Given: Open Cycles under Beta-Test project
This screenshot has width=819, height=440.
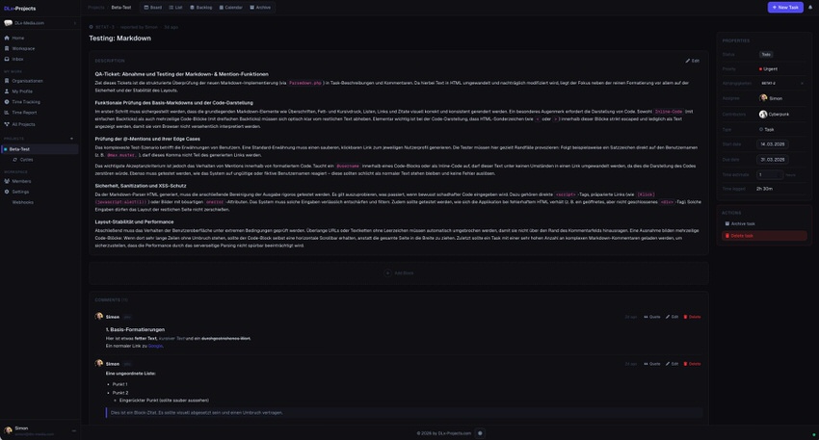Looking at the screenshot, I should (26, 160).
